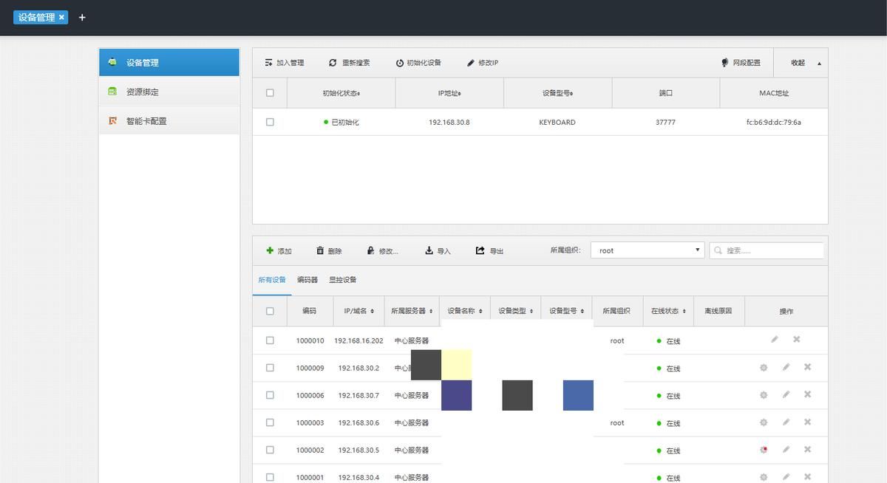Sort device list by 设备名称

pos(466,311)
